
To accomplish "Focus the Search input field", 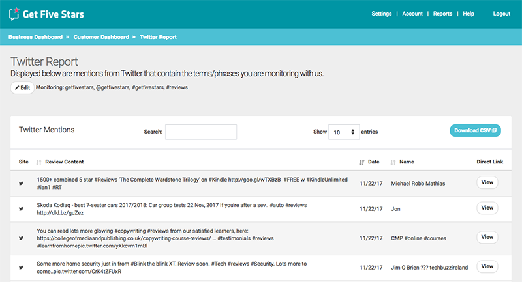I will (201, 132).
